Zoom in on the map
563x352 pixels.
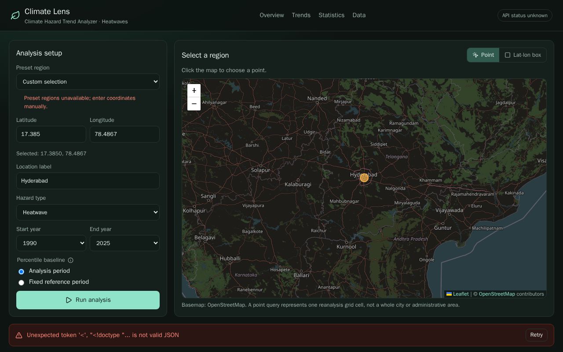[194, 91]
